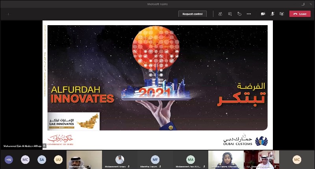
Task: Select the Mohammed Hasan participant tile
Action: pos(120,160)
